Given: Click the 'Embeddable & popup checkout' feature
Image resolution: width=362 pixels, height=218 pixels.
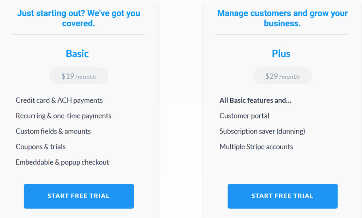Looking at the screenshot, I should (x=62, y=162).
